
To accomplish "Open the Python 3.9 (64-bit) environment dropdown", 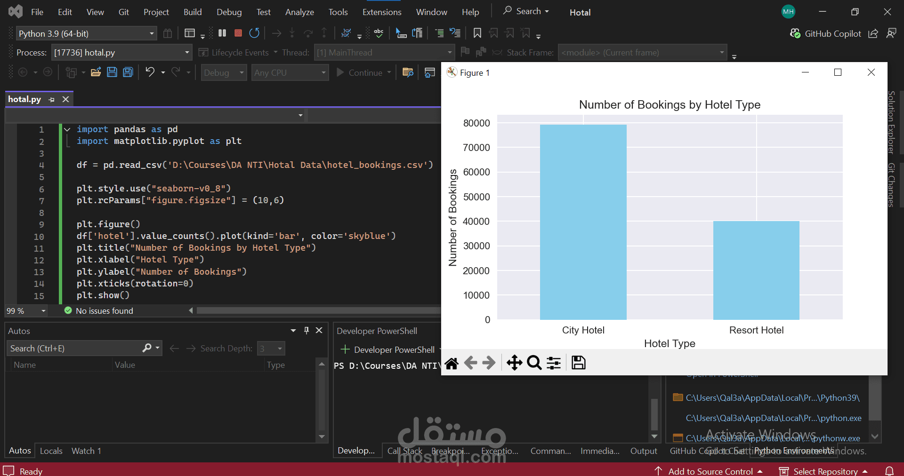I will [x=152, y=33].
